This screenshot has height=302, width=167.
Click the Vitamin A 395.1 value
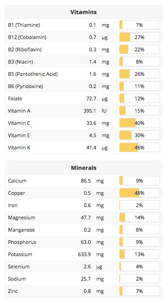[90, 111]
